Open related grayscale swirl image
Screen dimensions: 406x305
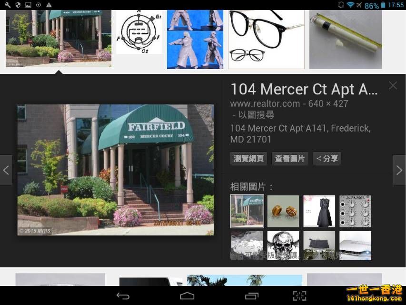click(247, 245)
